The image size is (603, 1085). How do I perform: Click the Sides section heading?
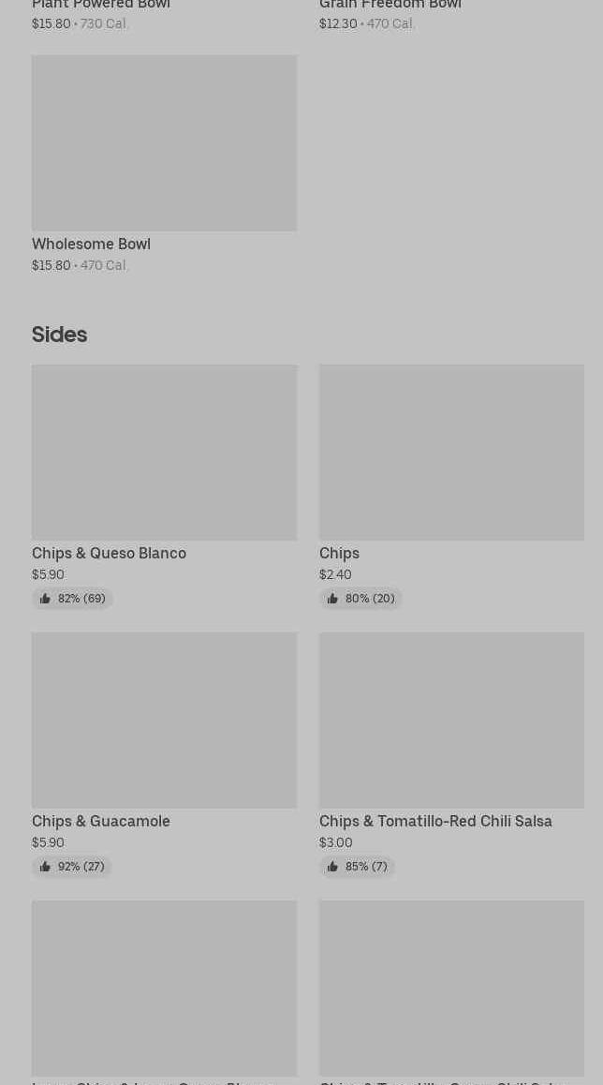[59, 334]
